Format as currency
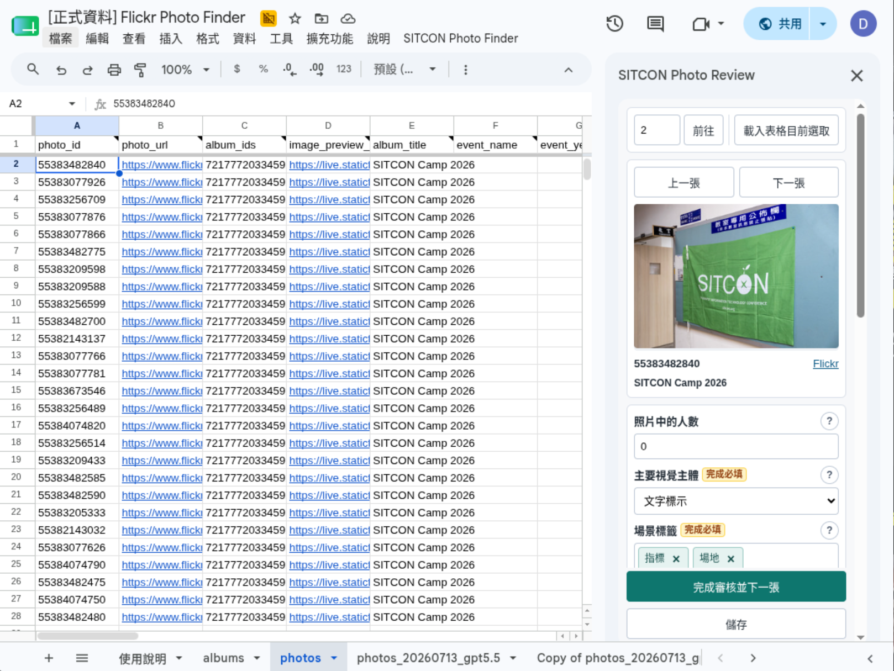The width and height of the screenshot is (894, 671). tap(237, 69)
